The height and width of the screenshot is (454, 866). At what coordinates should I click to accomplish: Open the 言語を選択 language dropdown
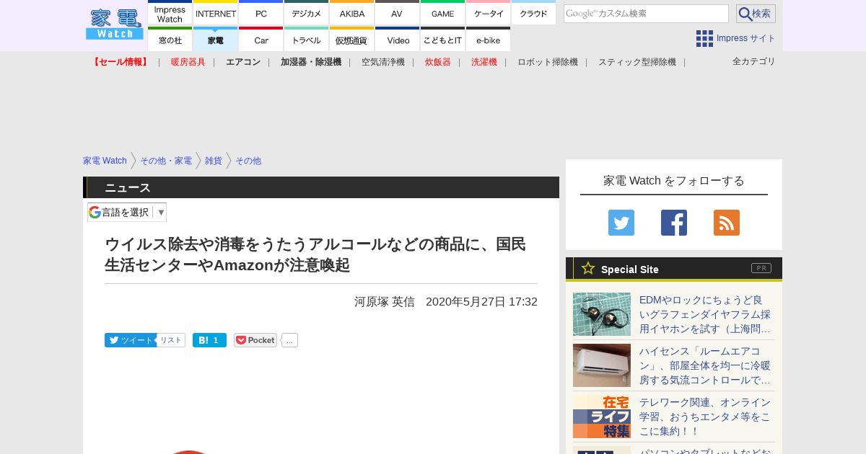click(x=127, y=212)
